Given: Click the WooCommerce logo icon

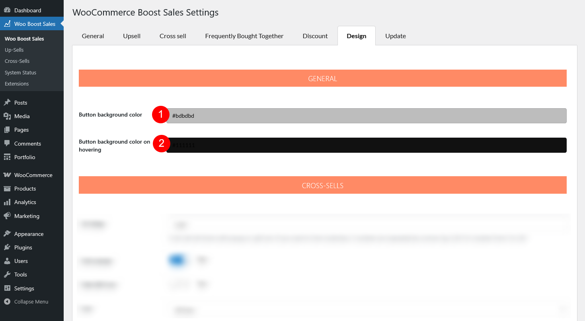Looking at the screenshot, I should pos(7,175).
